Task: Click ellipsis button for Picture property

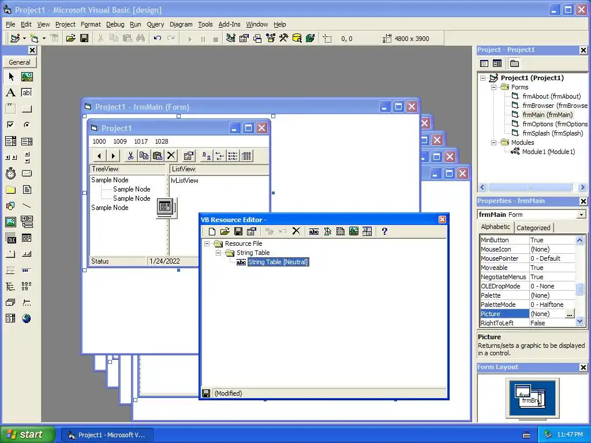Action: 570,314
